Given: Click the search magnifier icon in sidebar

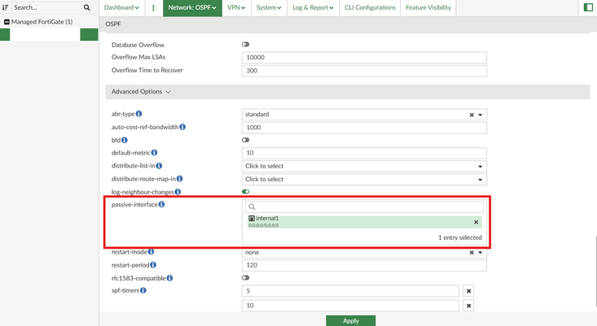Looking at the screenshot, I should pyautogui.click(x=87, y=7).
